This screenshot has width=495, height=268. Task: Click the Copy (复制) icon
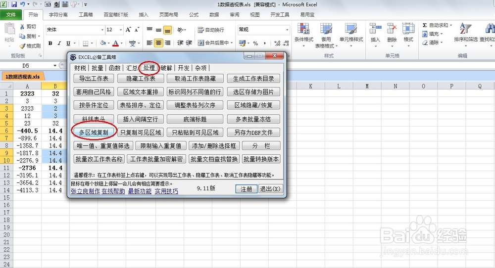tap(22, 36)
